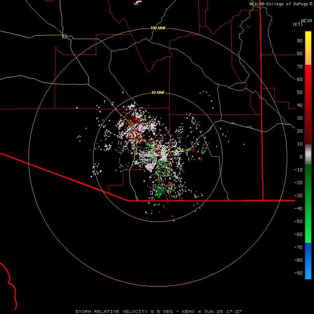Screen dimensions: 314x314
Task: Click the 40 value on velocity scale
Action: click(x=300, y=105)
